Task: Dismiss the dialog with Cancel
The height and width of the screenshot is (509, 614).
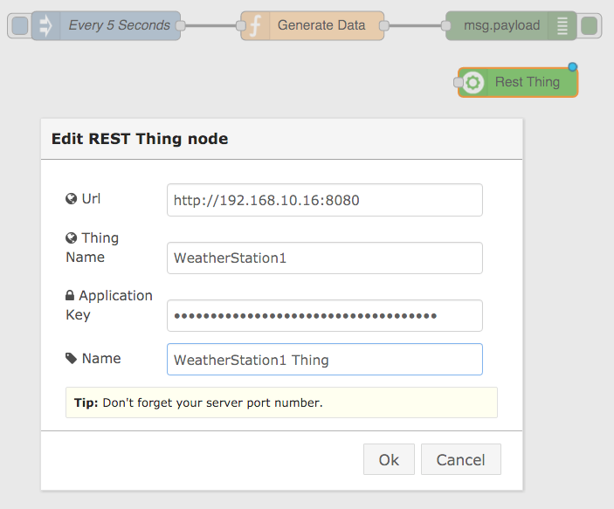Action: tap(461, 459)
